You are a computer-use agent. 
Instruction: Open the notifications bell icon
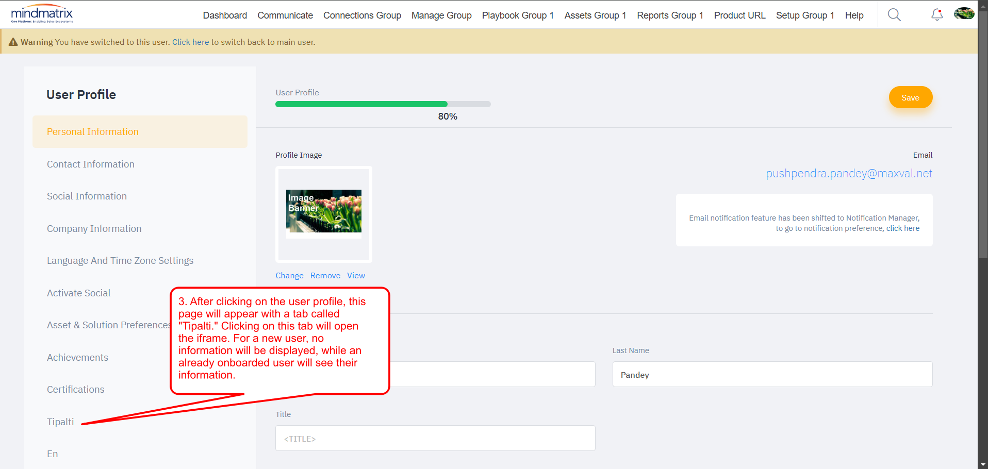936,15
